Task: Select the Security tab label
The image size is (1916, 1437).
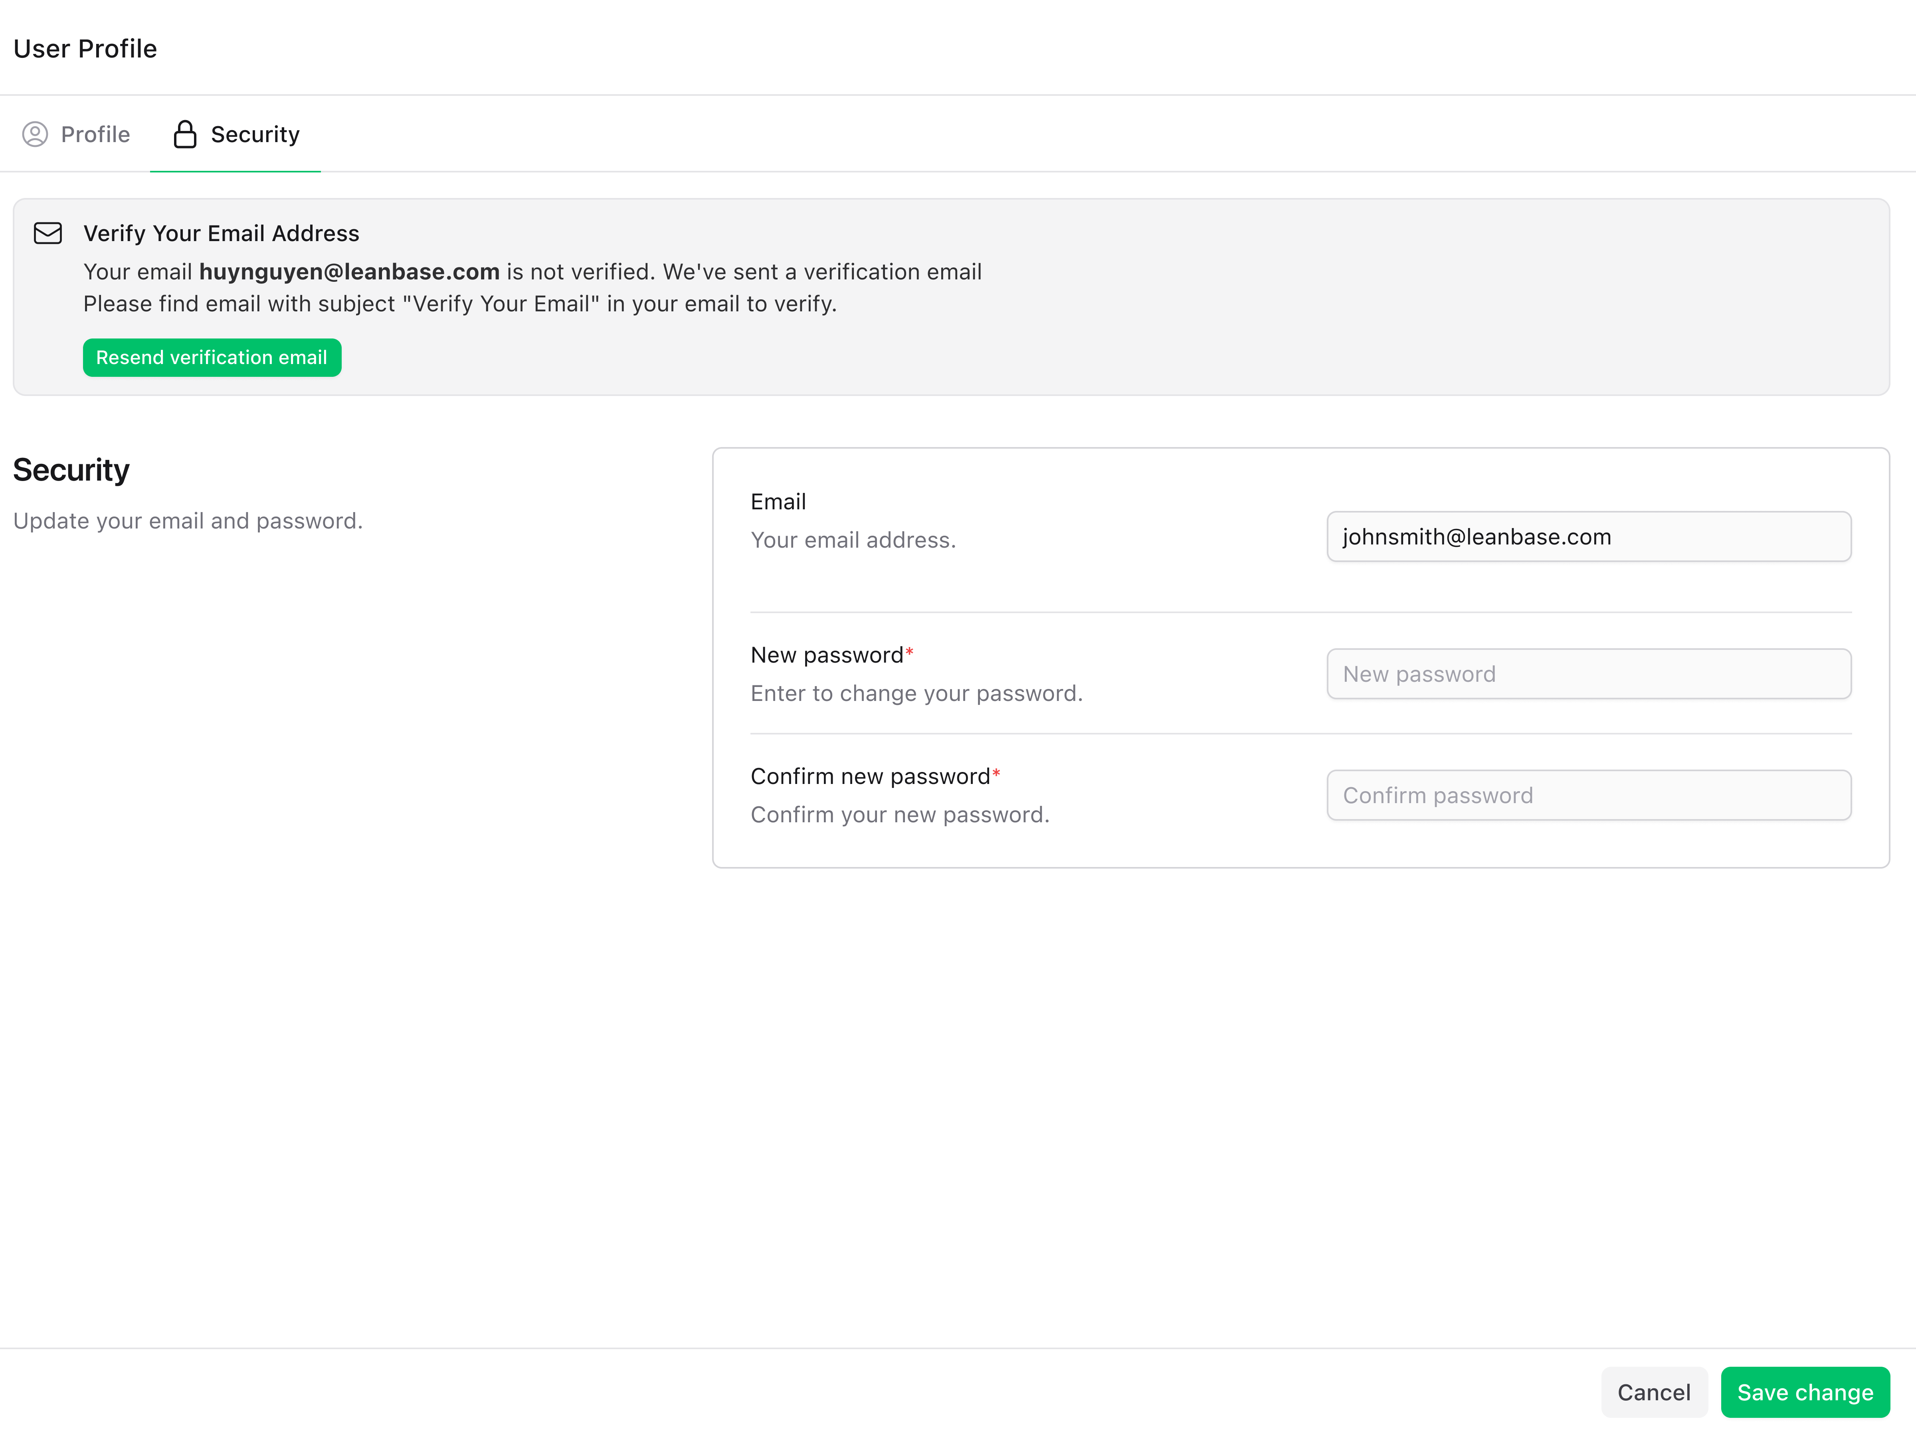Action: tap(255, 134)
